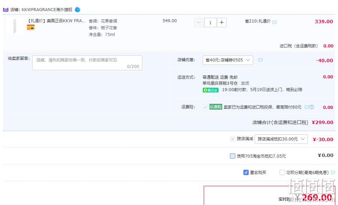Open the 省40元:店铺券0505 dropdown

coord(228,60)
